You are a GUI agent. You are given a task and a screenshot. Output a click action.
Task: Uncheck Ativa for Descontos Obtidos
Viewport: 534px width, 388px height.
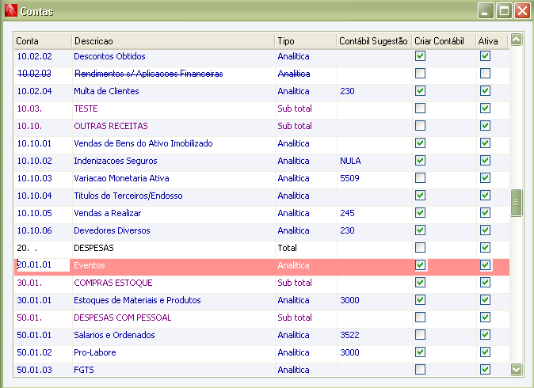[x=485, y=55]
